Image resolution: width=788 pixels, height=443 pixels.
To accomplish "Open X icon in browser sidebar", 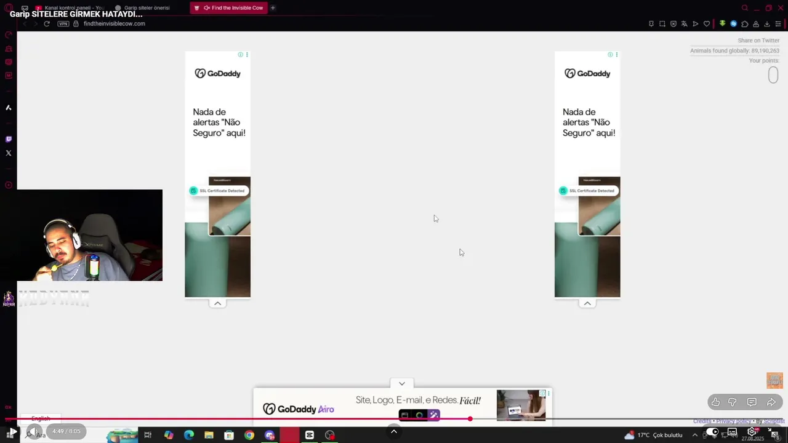I will (x=9, y=153).
